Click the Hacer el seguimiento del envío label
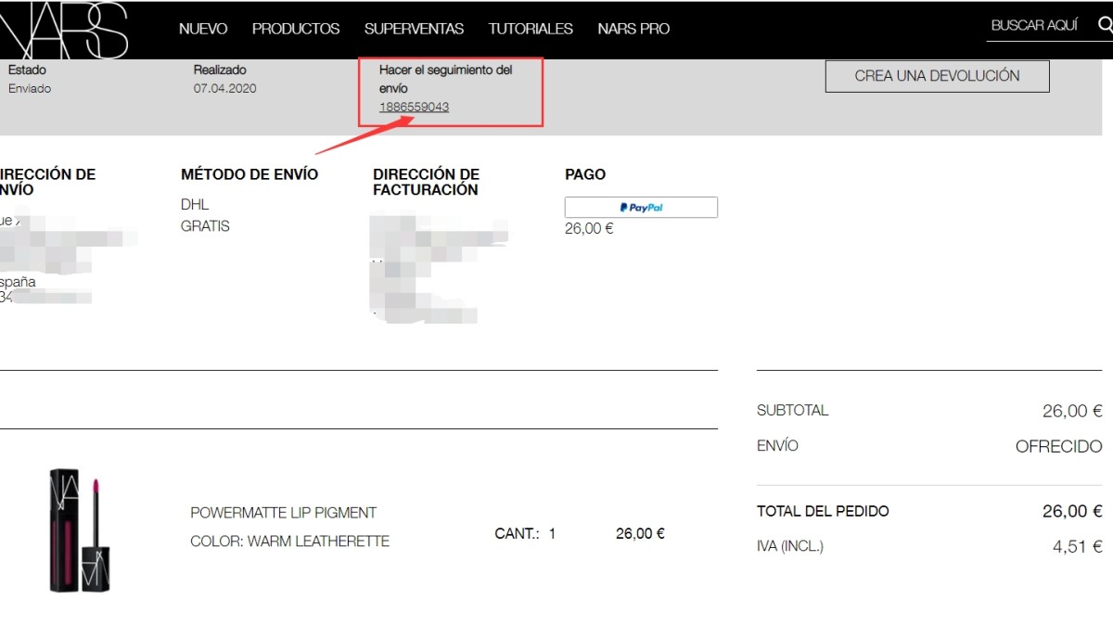This screenshot has width=1113, height=625. tap(446, 79)
